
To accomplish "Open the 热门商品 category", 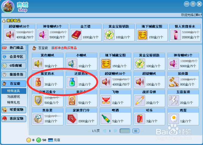I will tap(14, 48).
